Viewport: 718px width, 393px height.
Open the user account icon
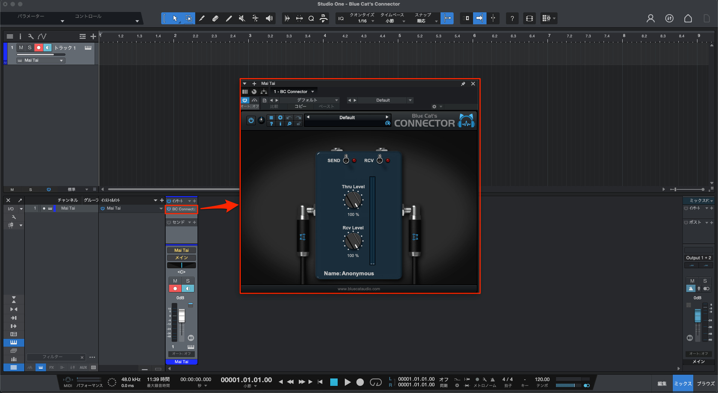(x=651, y=18)
